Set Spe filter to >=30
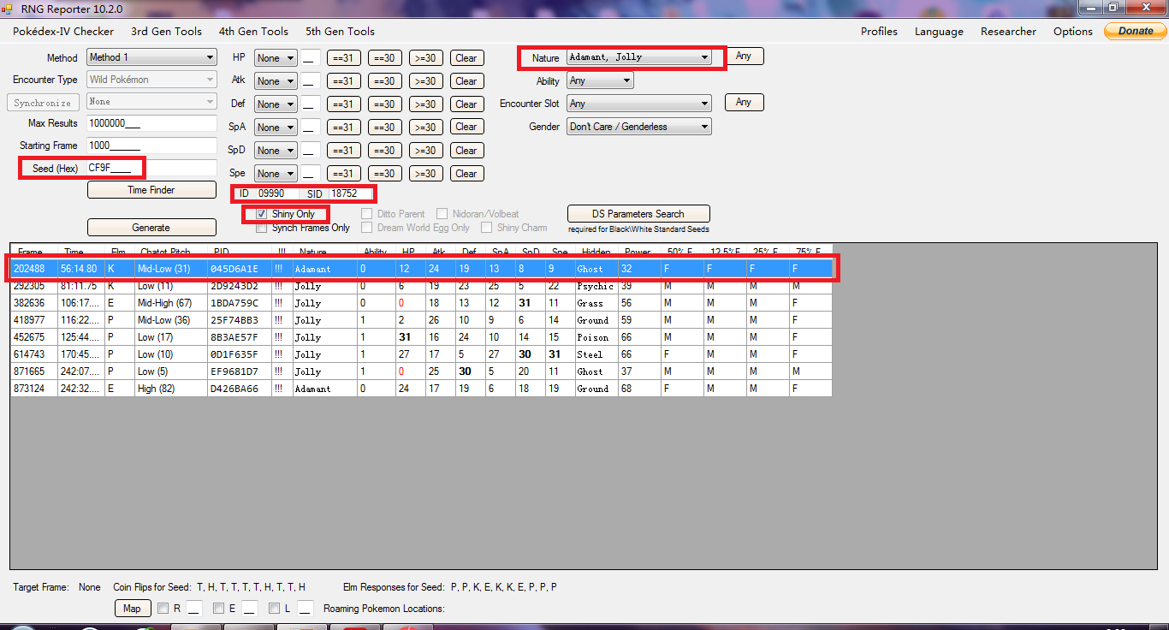The width and height of the screenshot is (1169, 630). [x=426, y=174]
